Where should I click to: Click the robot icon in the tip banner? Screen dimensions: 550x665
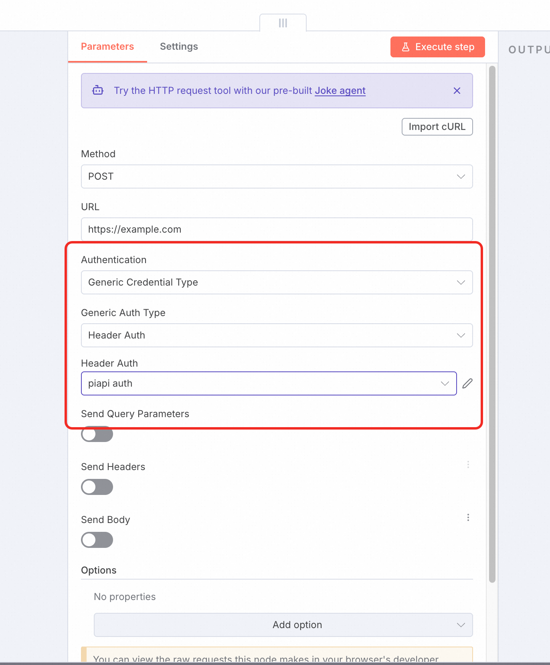point(98,91)
